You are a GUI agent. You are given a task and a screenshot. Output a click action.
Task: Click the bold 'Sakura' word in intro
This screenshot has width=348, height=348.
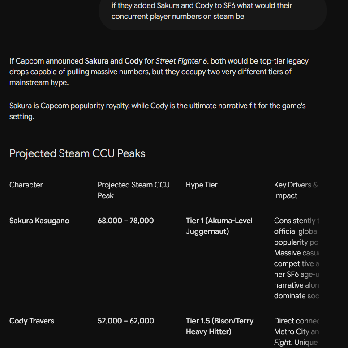97,61
